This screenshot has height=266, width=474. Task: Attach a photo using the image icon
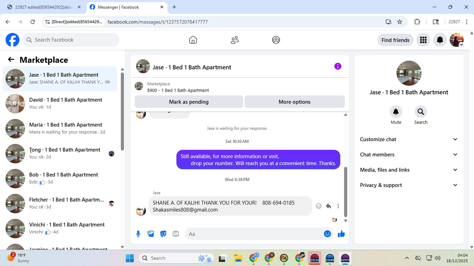click(151, 234)
